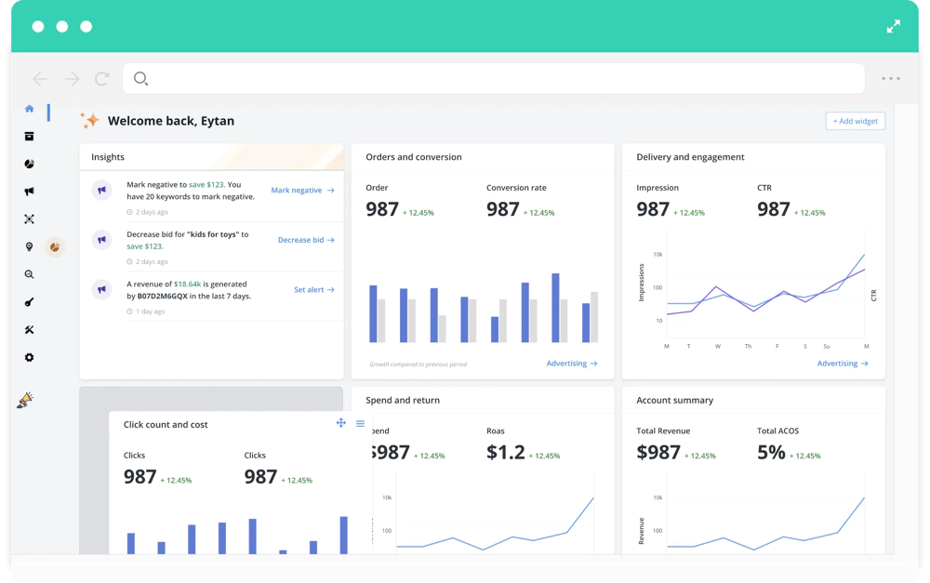This screenshot has height=583, width=930.
Task: Open the browser three-dots menu
Action: [891, 78]
